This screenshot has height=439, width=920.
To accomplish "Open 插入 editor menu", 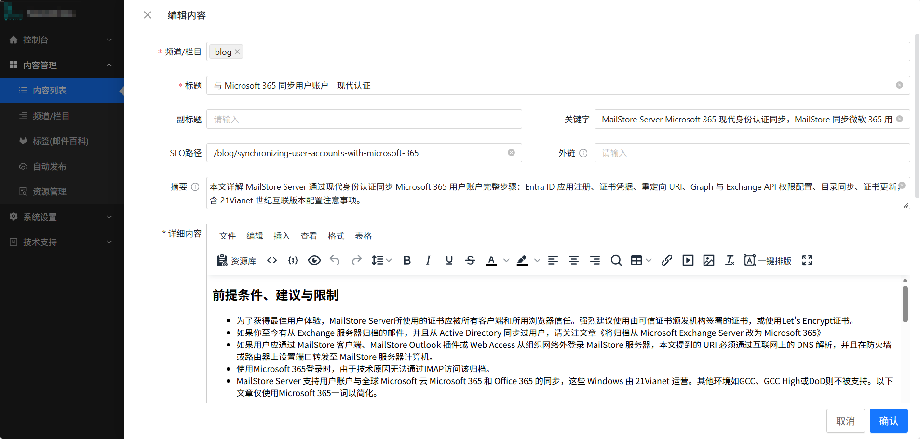I will [282, 236].
